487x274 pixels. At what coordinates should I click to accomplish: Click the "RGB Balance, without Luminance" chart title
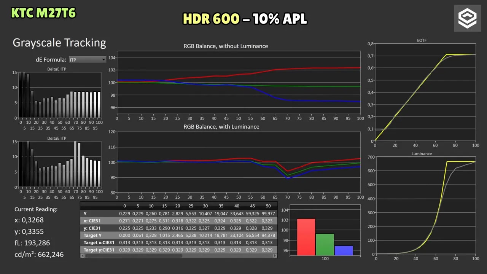pos(226,46)
